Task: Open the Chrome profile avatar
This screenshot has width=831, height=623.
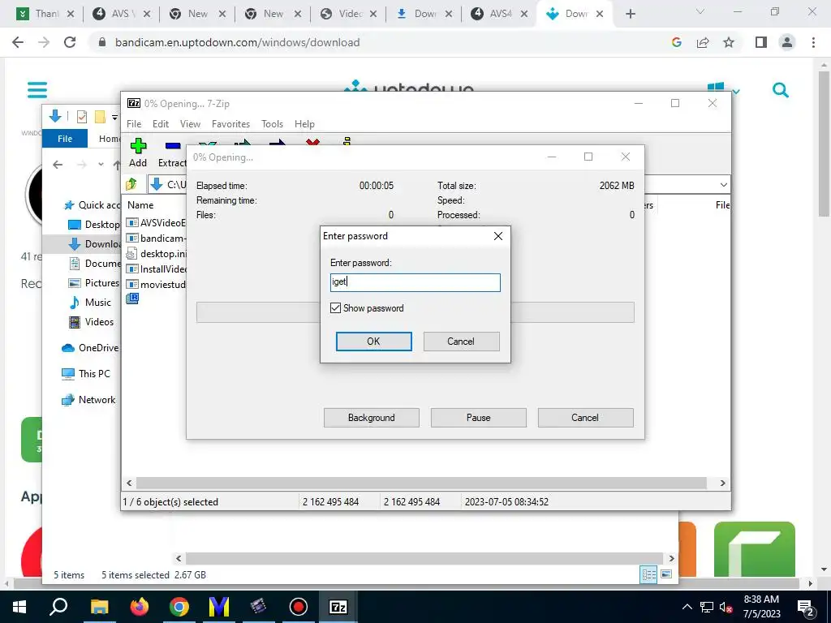Action: [x=787, y=42]
